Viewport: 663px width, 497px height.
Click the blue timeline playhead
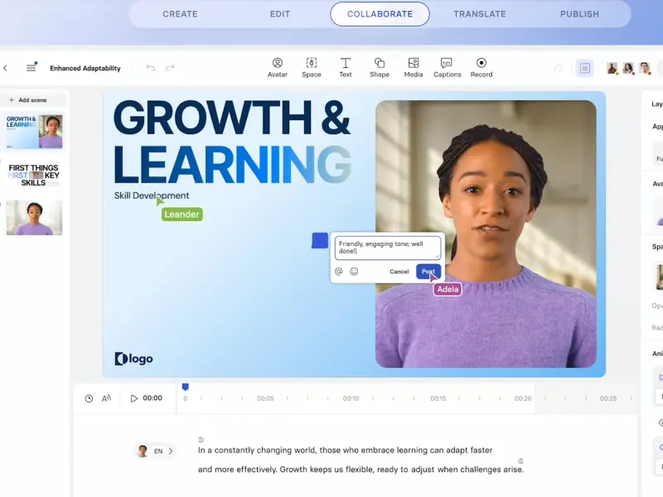[185, 387]
